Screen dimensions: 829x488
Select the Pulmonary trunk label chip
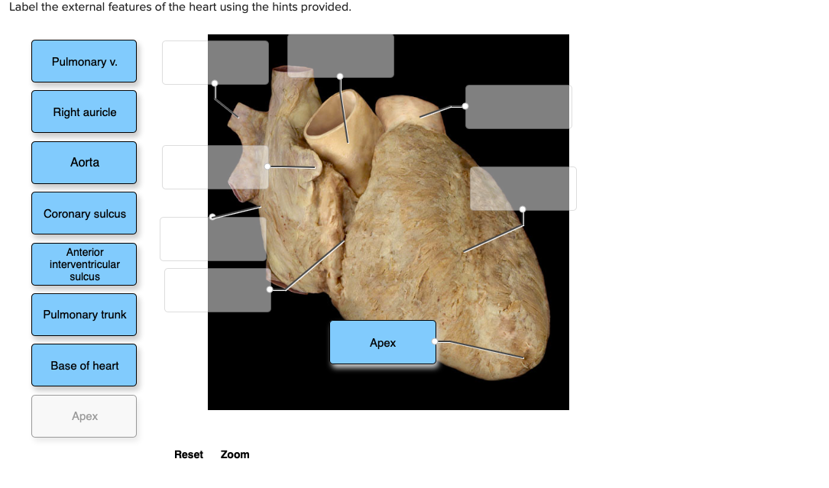pos(83,315)
